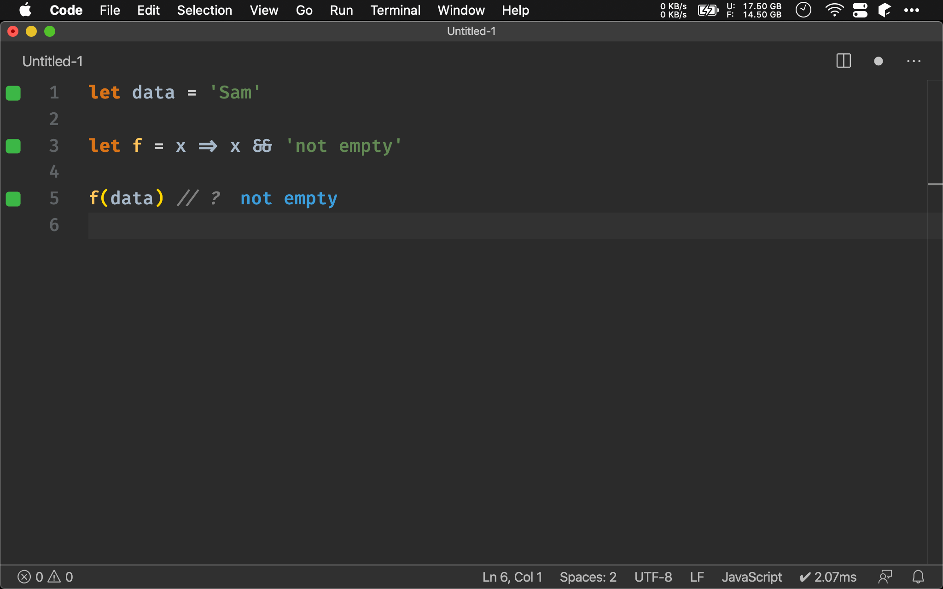Image resolution: width=943 pixels, height=589 pixels.
Task: Click the && operator on line 3
Action: point(262,146)
